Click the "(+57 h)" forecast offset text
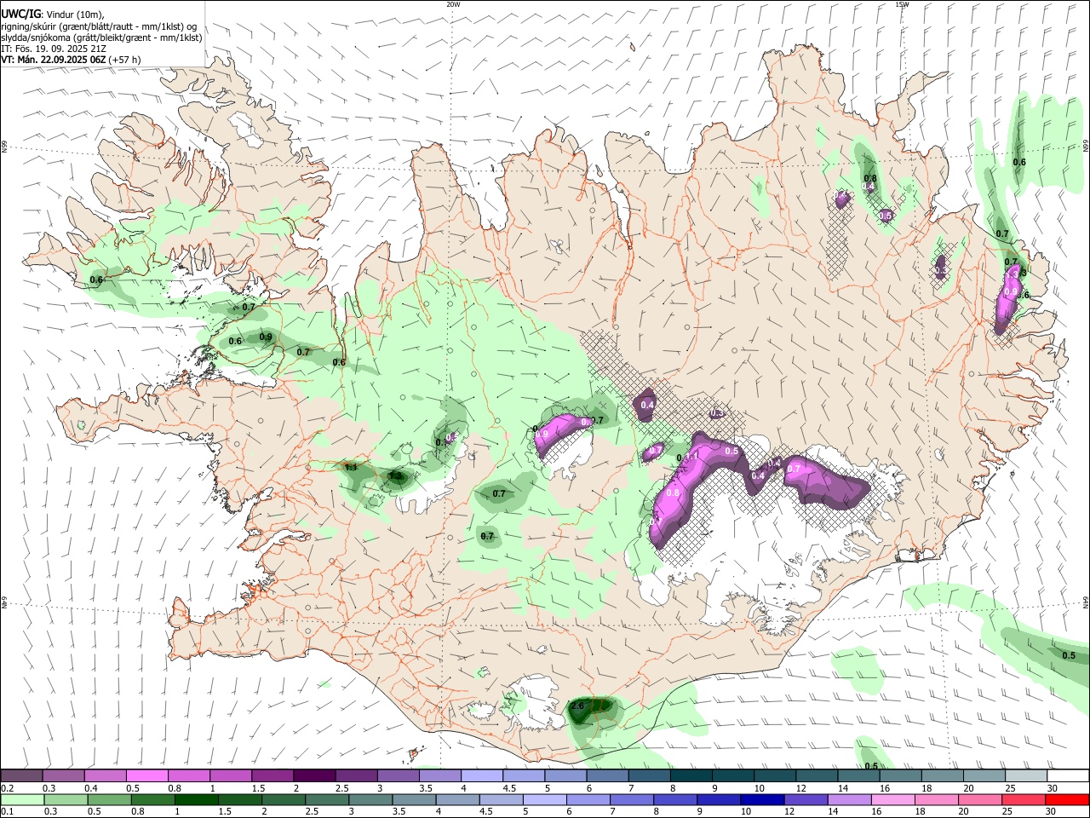Viewport: 1090px width, 818px height. (x=125, y=60)
